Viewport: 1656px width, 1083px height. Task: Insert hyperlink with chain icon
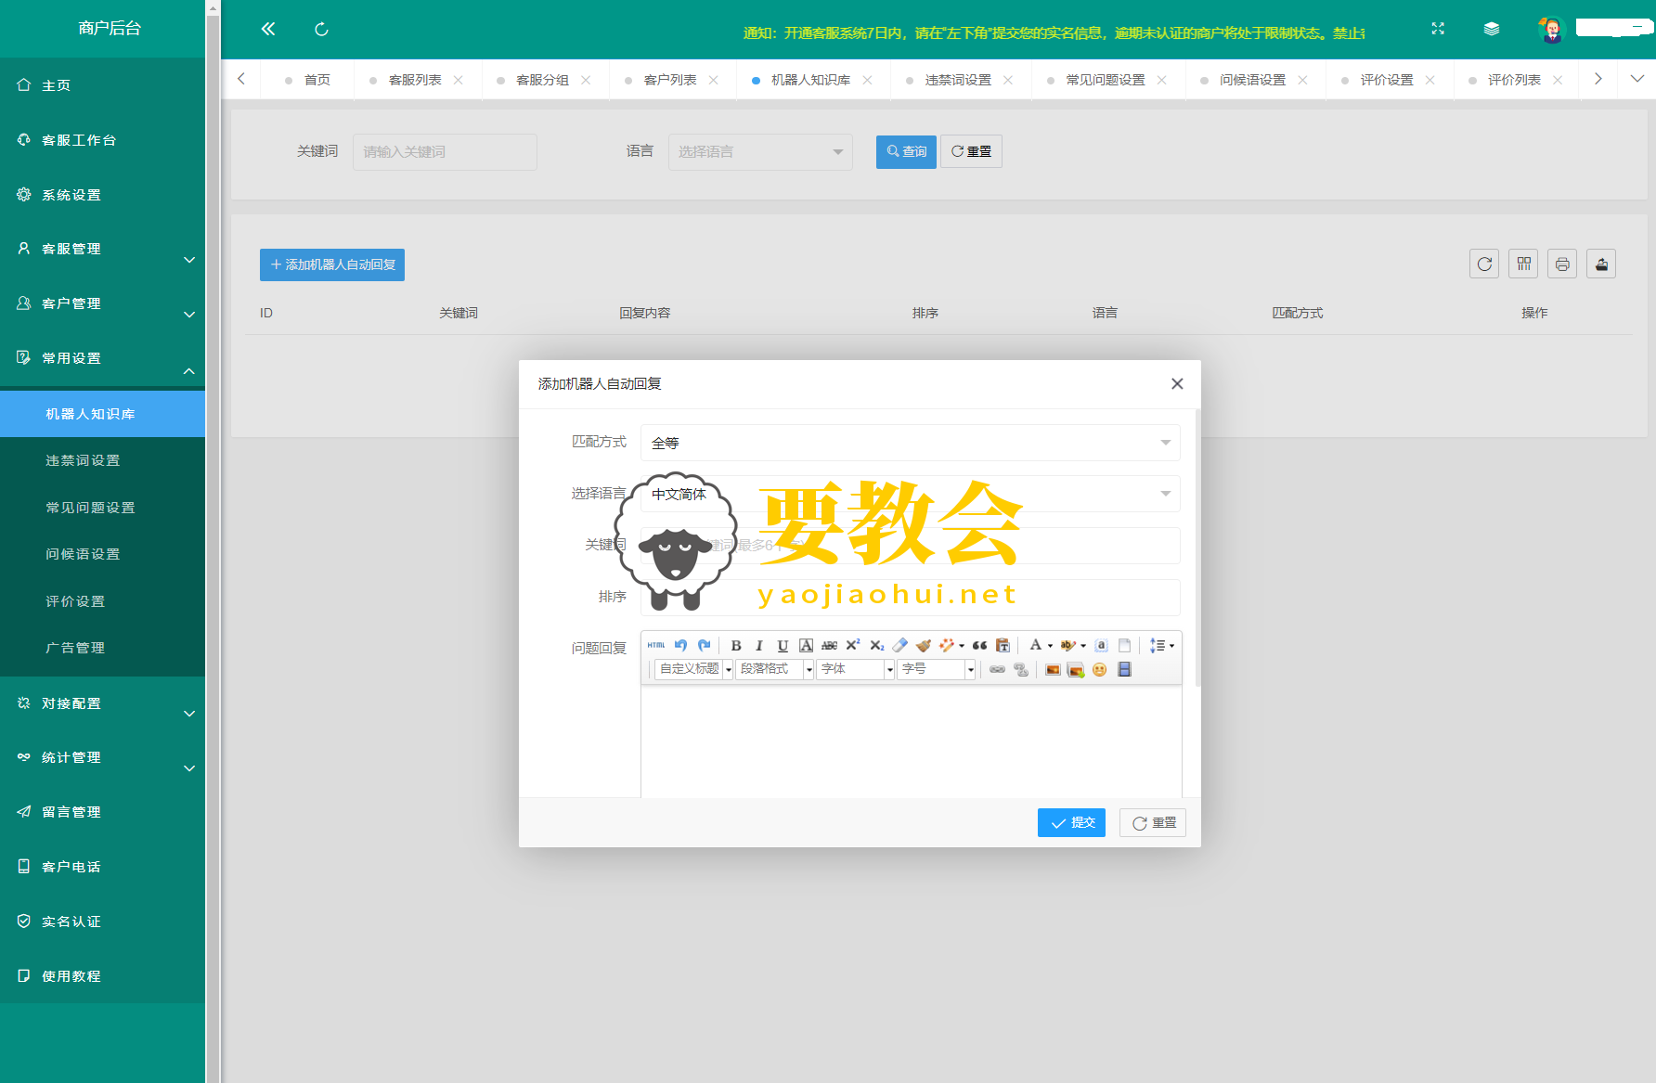(997, 669)
